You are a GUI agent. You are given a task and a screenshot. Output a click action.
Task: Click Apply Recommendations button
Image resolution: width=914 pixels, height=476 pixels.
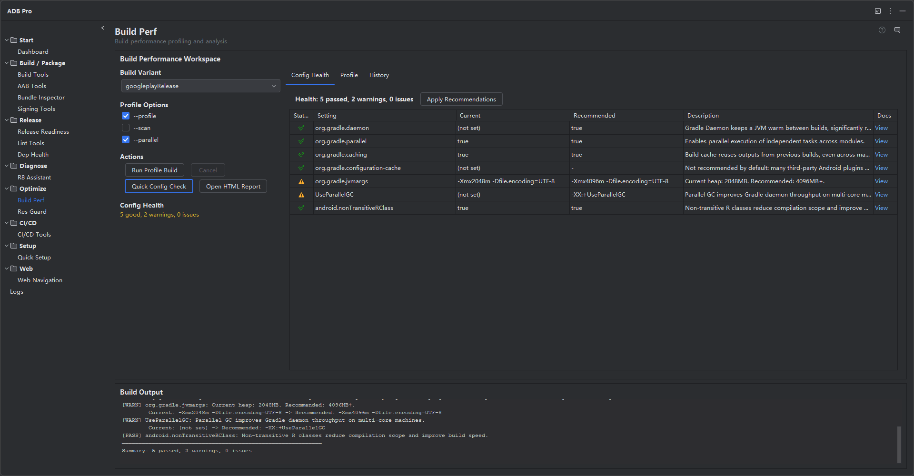(461, 99)
